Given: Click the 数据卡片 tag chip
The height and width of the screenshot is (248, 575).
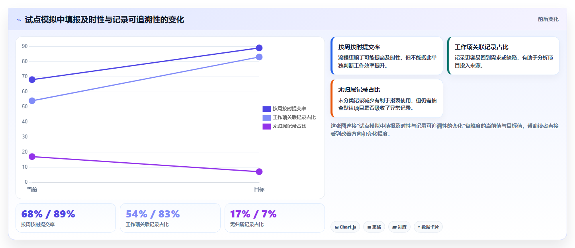Looking at the screenshot, I should (x=428, y=227).
